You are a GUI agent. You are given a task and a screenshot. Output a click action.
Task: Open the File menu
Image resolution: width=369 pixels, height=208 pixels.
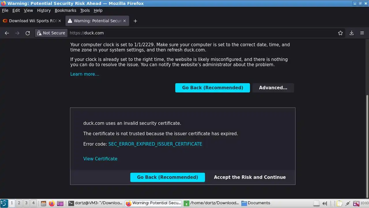5,10
